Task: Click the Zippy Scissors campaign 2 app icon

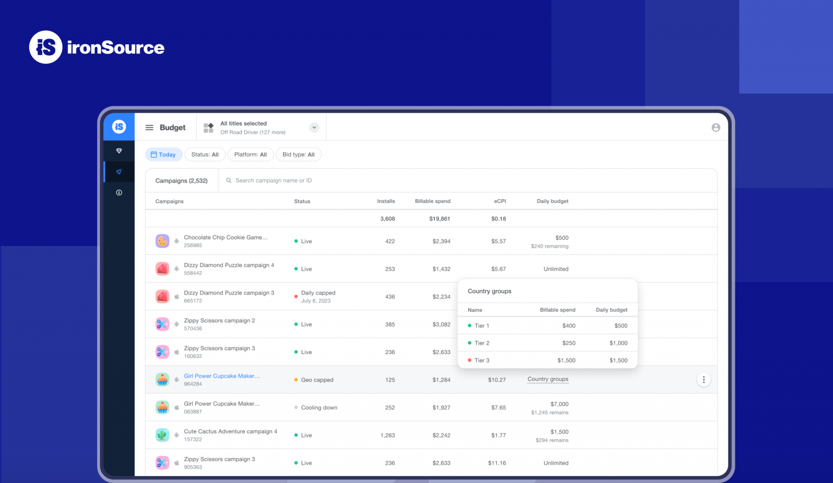Action: (x=162, y=324)
